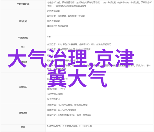154x132 pixels.
Task: Select the Y类 cell value
Action: pos(49,37)
